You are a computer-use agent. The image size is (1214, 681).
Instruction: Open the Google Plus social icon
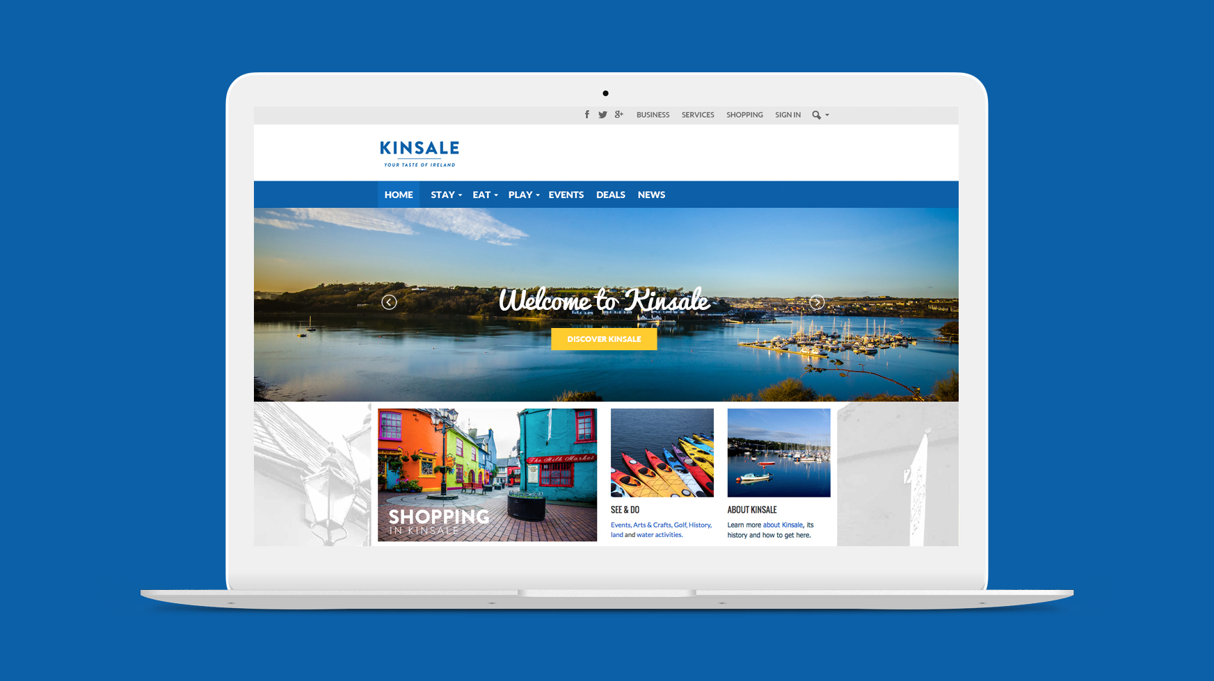[x=618, y=115]
